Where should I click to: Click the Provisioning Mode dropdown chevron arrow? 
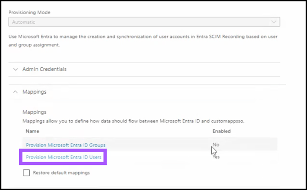(274, 22)
